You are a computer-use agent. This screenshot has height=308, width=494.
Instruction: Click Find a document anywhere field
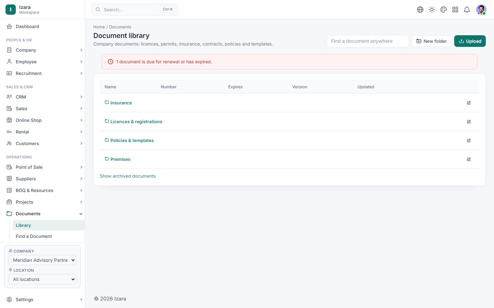(368, 41)
